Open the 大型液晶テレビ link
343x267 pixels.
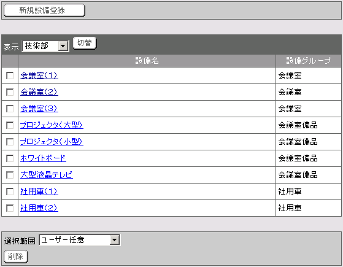pyautogui.click(x=47, y=175)
